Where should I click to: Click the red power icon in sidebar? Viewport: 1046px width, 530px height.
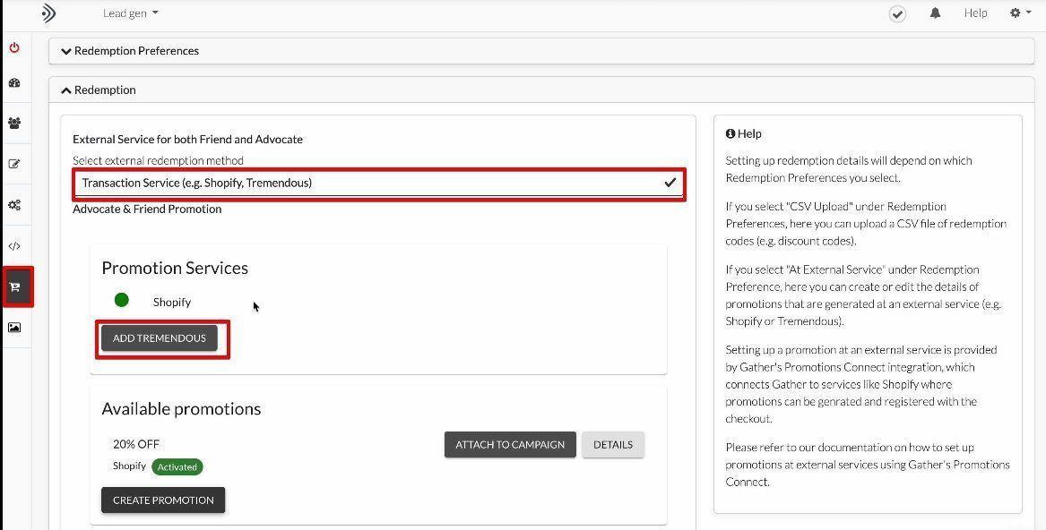(14, 48)
